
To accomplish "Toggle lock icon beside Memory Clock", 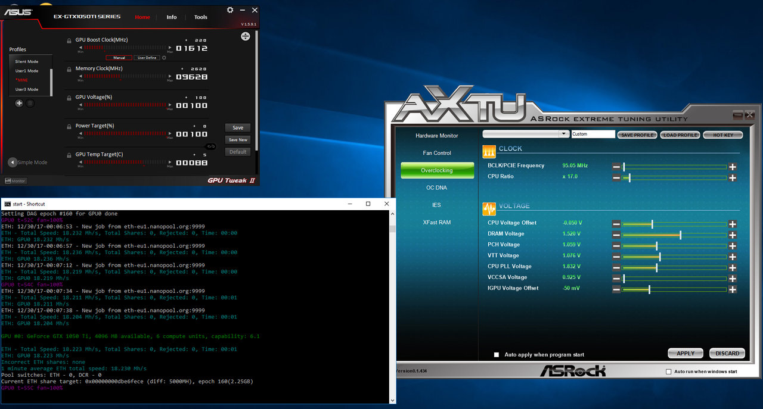I will tap(69, 68).
